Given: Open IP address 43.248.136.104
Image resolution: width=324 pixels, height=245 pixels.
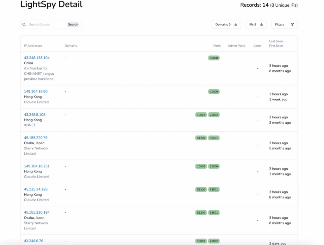Looking at the screenshot, I should pos(37,58).
